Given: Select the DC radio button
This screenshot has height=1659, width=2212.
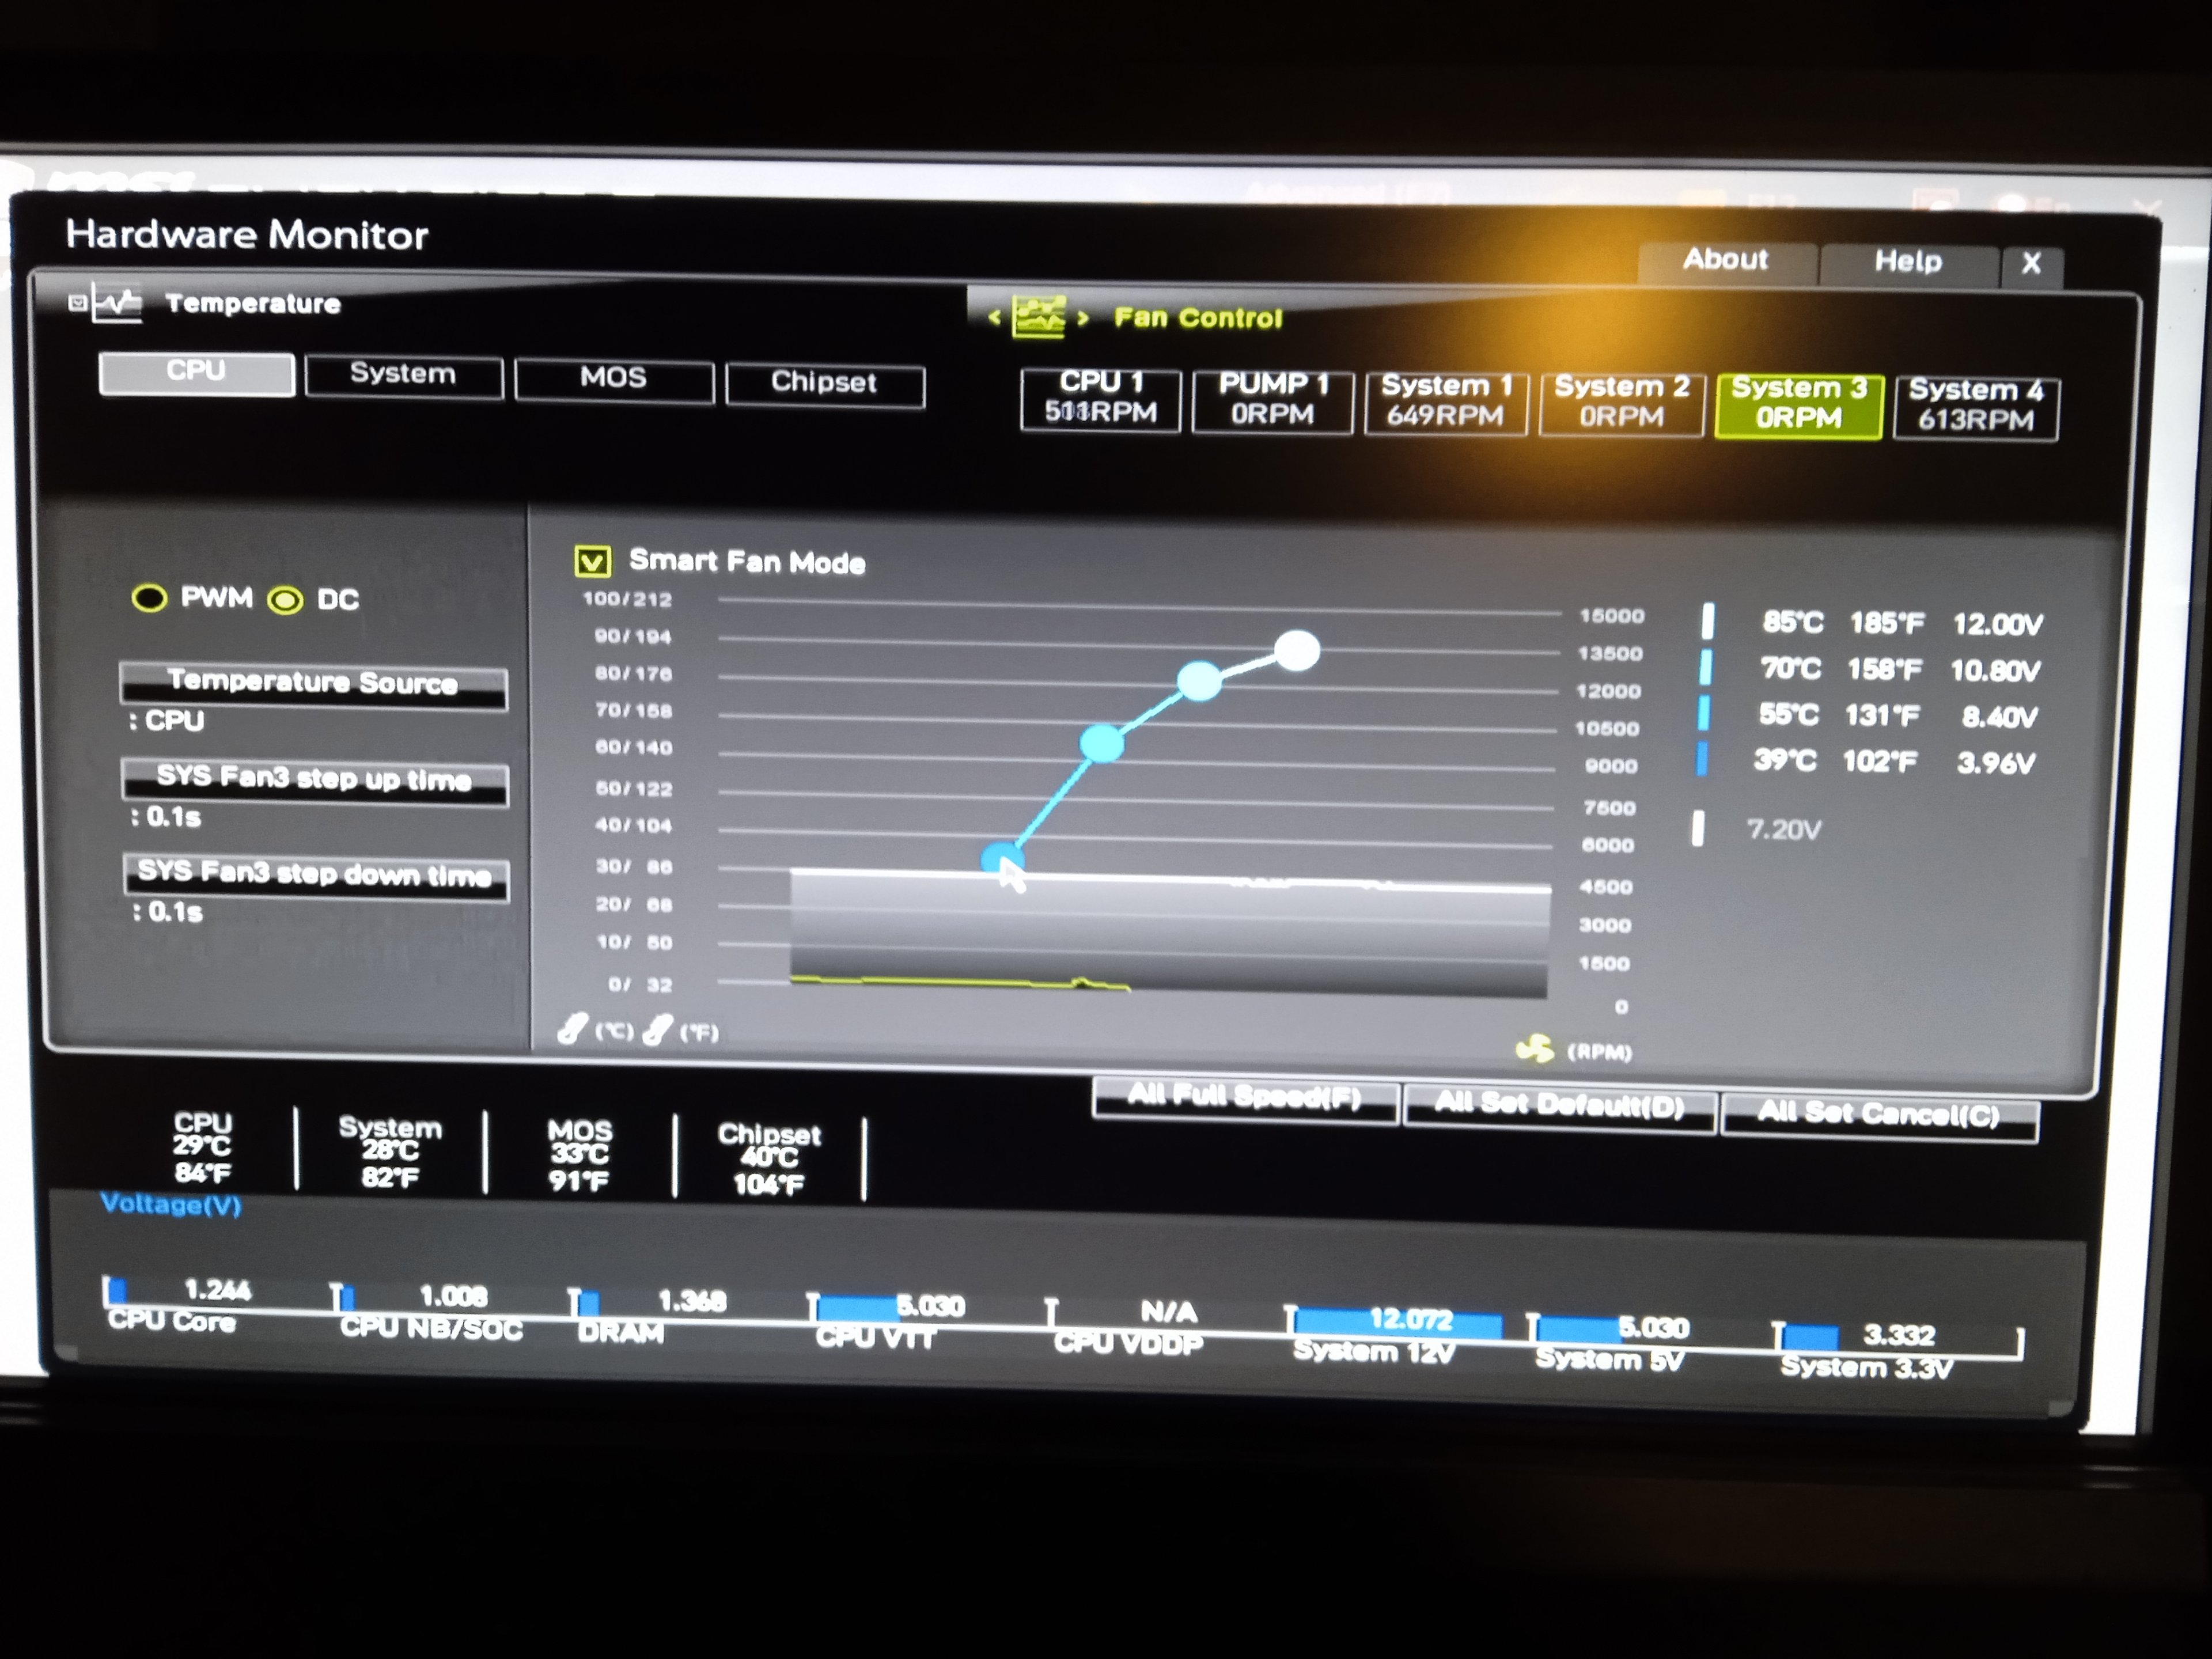Looking at the screenshot, I should click(x=285, y=600).
